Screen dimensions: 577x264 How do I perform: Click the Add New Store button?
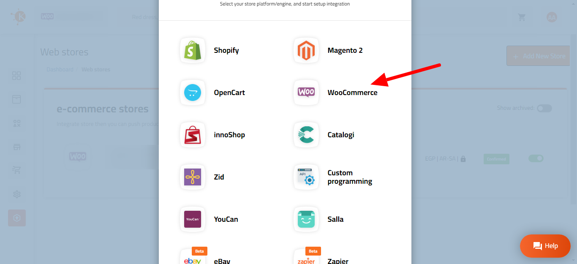coord(539,56)
